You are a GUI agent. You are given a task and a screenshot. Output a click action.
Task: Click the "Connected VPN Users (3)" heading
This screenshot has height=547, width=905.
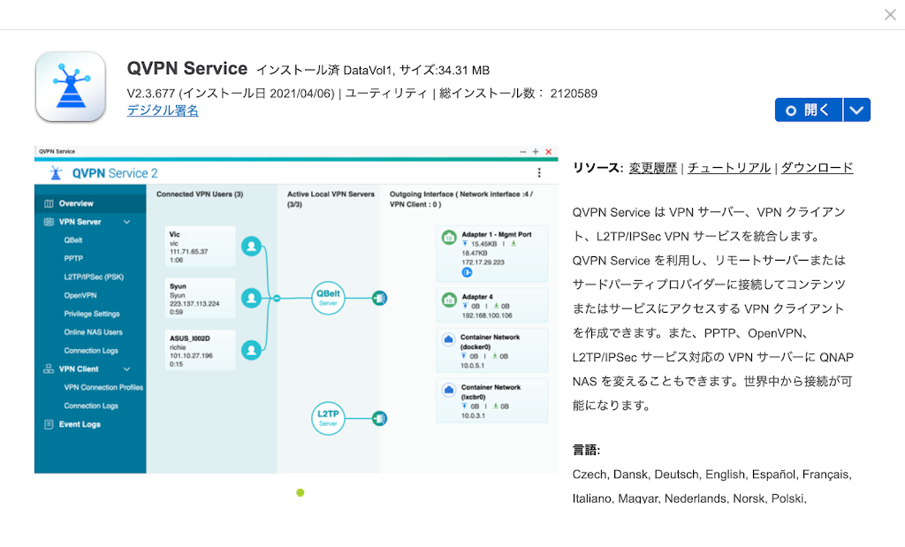click(x=200, y=194)
